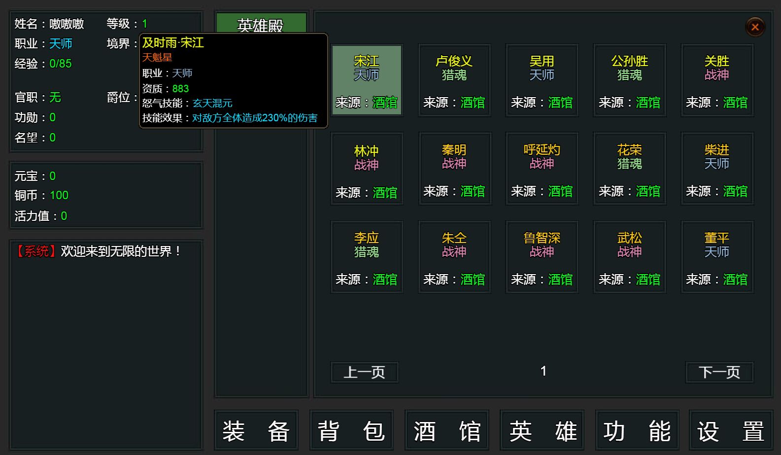Select hero card 朱仝
Viewport: 781px width, 455px height.
(454, 257)
